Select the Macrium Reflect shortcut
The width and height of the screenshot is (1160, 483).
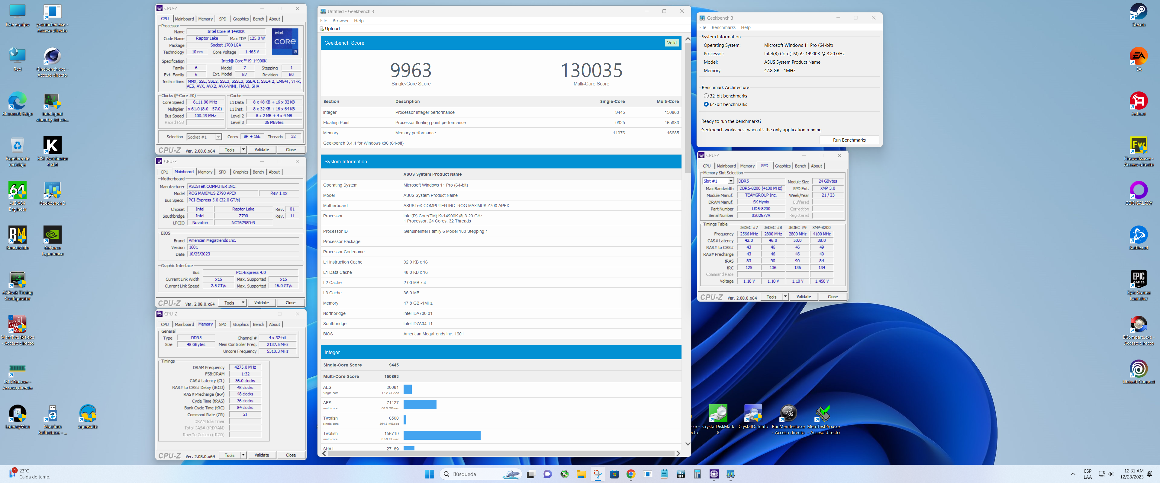point(52,420)
